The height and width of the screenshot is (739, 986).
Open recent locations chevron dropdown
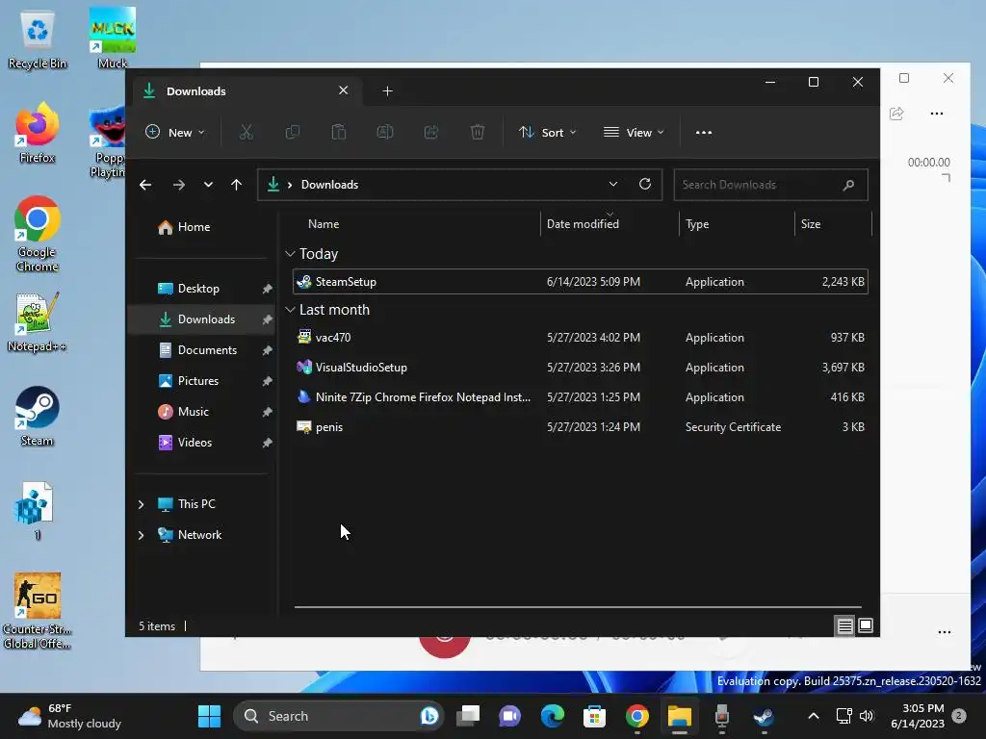coord(208,185)
